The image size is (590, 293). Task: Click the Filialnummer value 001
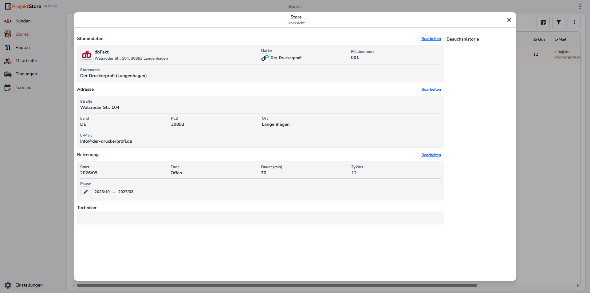click(x=355, y=57)
